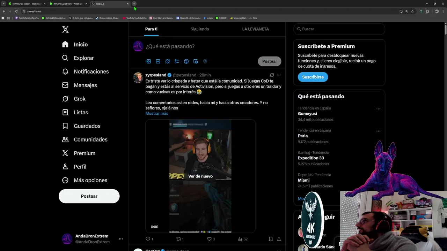This screenshot has height=251, width=447.
Task: Click the Suscribirse button
Action: point(313,77)
